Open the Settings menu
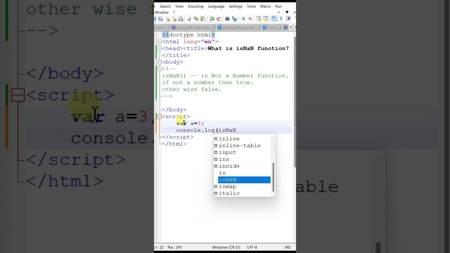 tap(236, 6)
